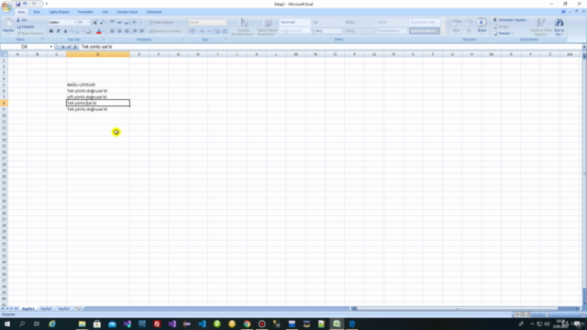Open the Name Box dropdown arrow
Viewport: 587px width, 330px height.
click(x=51, y=47)
